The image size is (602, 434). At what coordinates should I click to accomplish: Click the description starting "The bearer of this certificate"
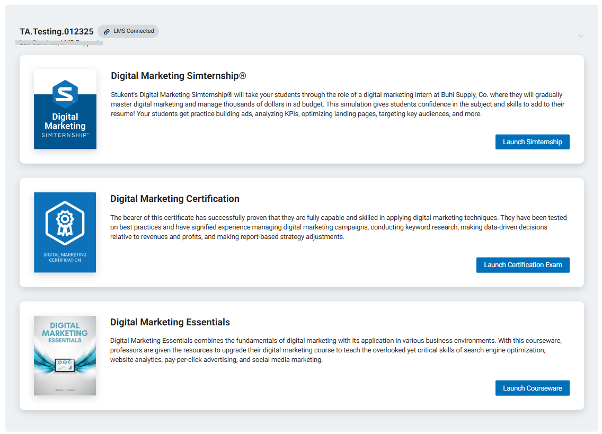tap(339, 227)
